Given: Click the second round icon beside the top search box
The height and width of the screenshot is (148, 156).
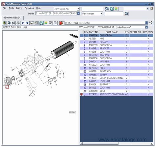Looking at the screenshot, I should tap(112, 9).
